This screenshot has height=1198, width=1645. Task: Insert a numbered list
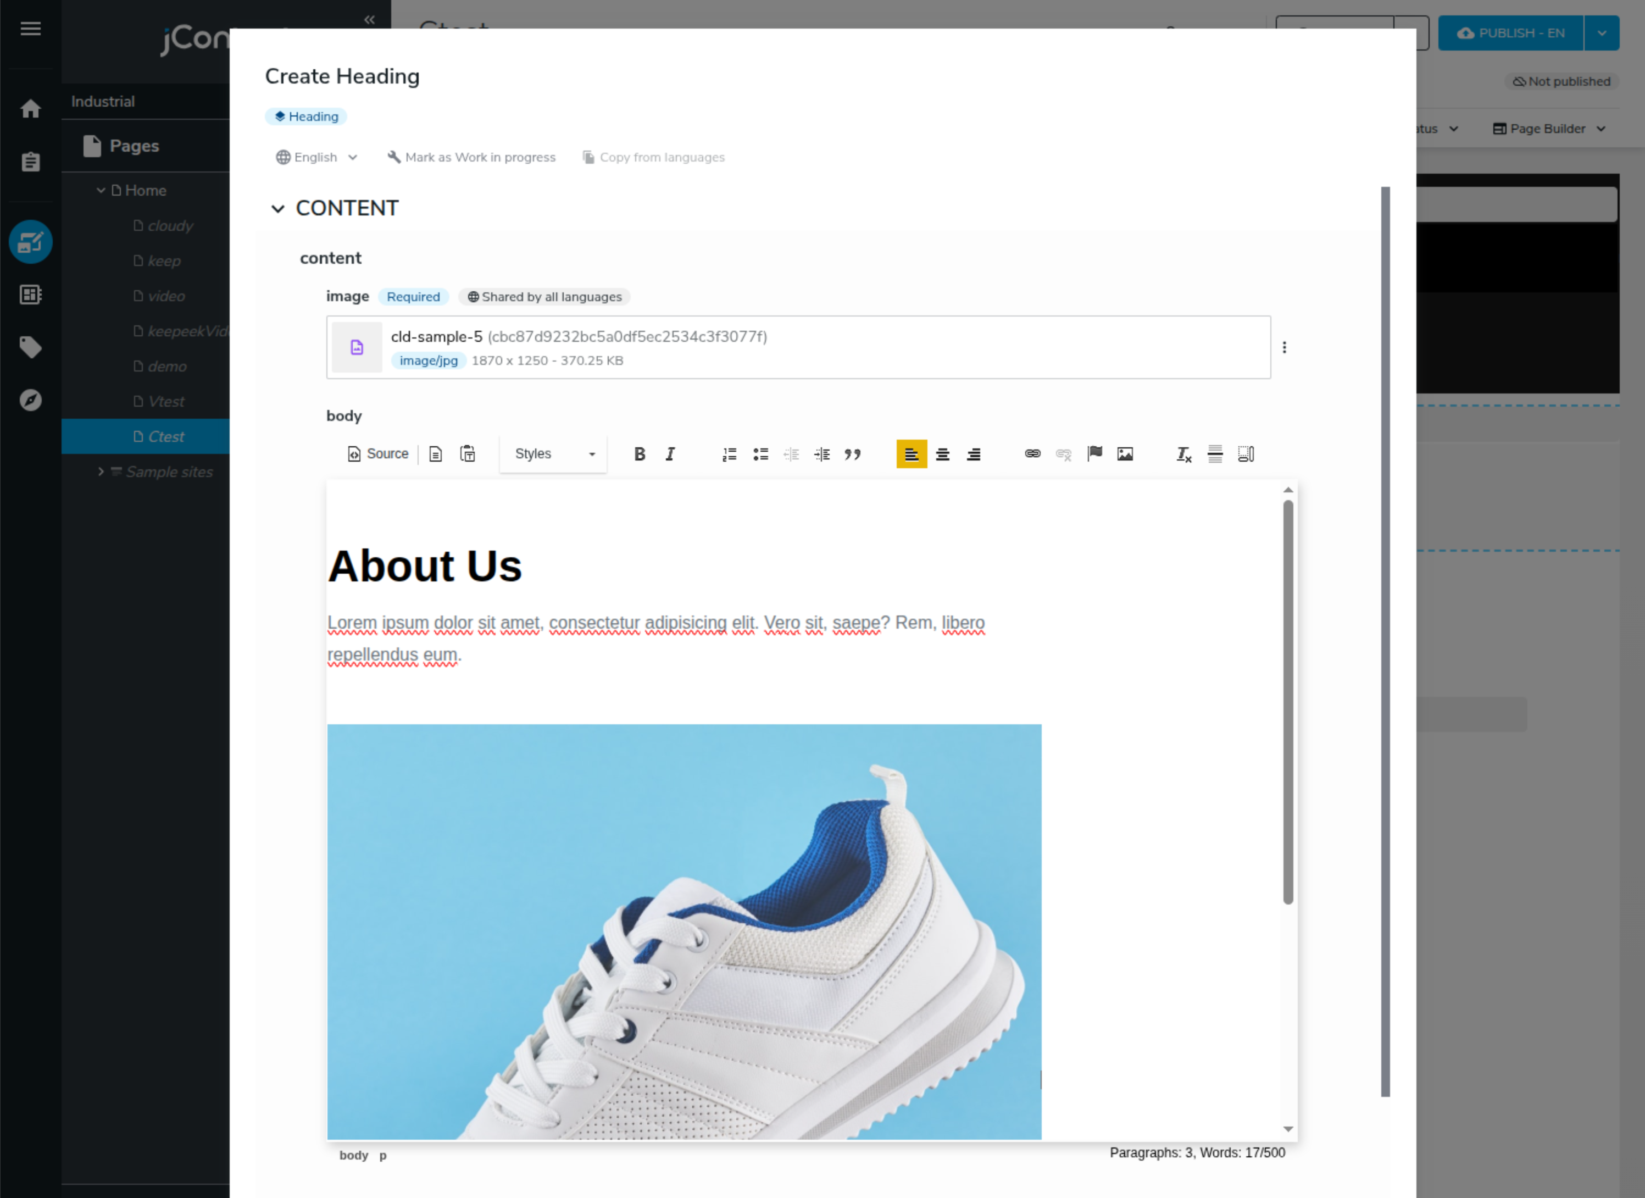click(x=730, y=454)
